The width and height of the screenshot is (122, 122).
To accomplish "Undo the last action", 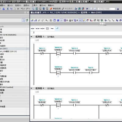I will click(22, 9).
